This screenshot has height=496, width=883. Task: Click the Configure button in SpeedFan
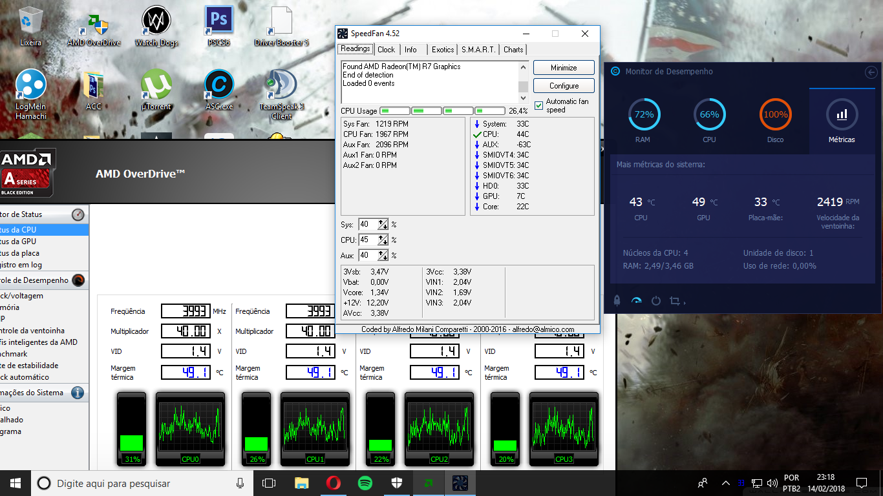click(564, 86)
